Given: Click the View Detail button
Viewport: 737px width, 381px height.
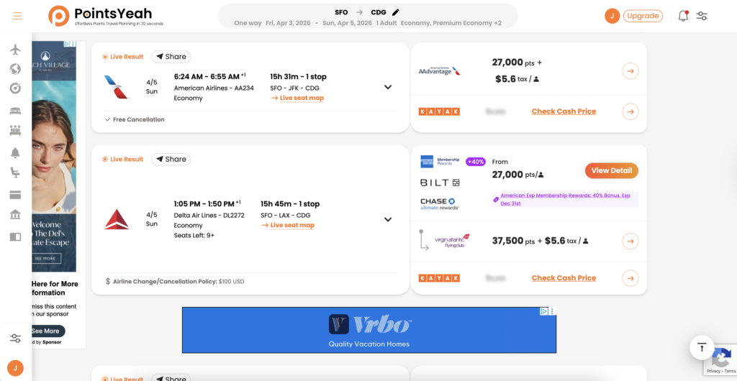Looking at the screenshot, I should (x=612, y=171).
